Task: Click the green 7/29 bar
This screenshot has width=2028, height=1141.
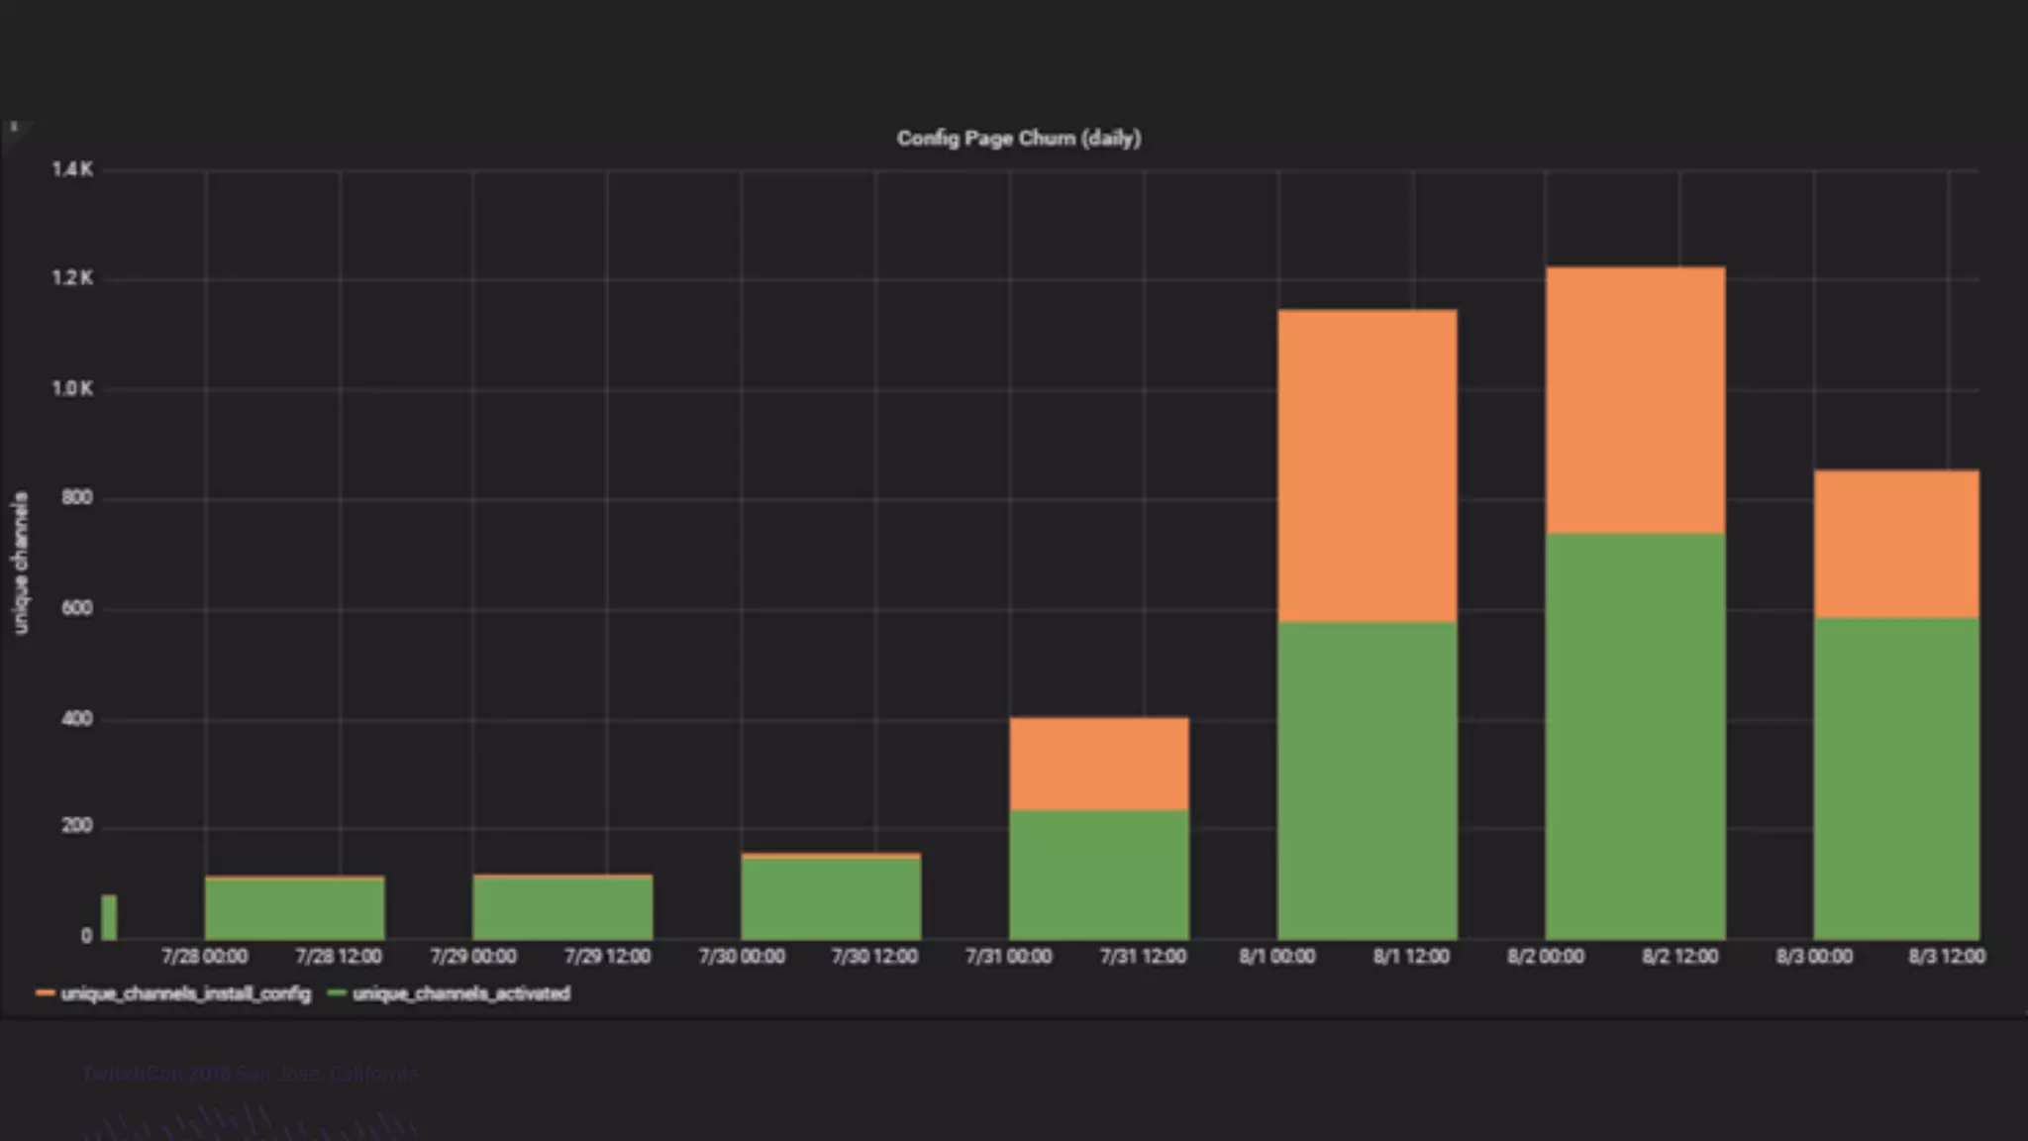Action: click(562, 908)
